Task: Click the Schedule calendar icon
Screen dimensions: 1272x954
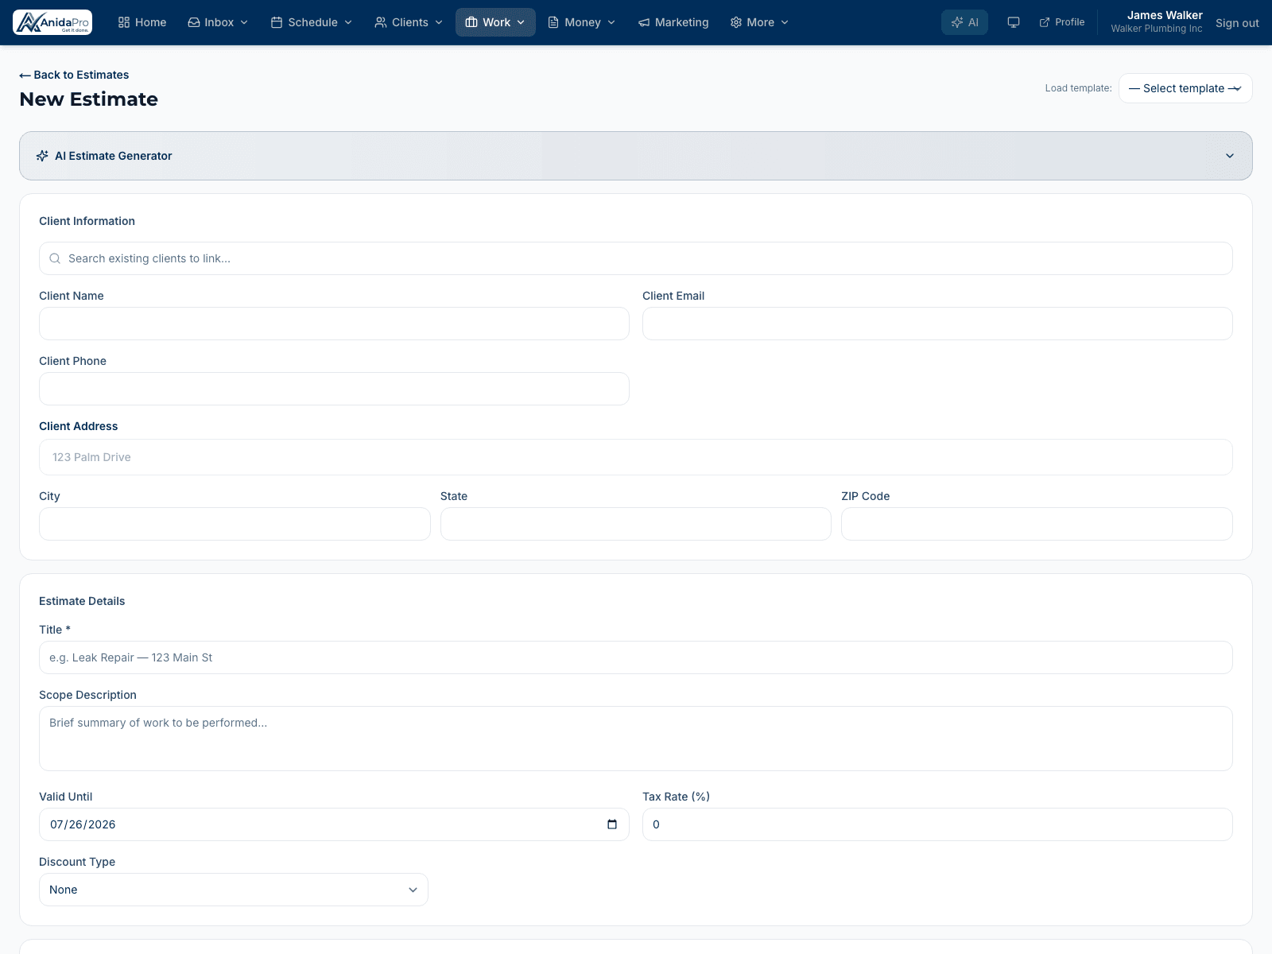Action: pyautogui.click(x=277, y=22)
